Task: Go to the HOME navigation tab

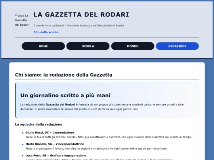Action: [43, 46]
